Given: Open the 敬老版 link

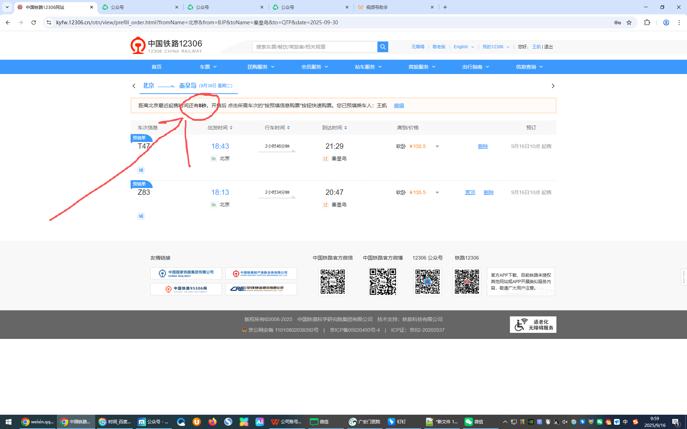Looking at the screenshot, I should [x=439, y=47].
